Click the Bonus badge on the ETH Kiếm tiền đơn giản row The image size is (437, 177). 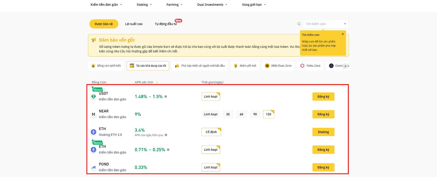98,142
